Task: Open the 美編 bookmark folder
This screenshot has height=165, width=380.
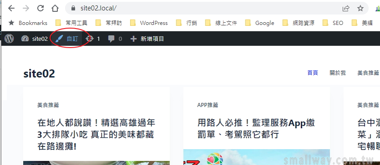Action: coord(362,23)
